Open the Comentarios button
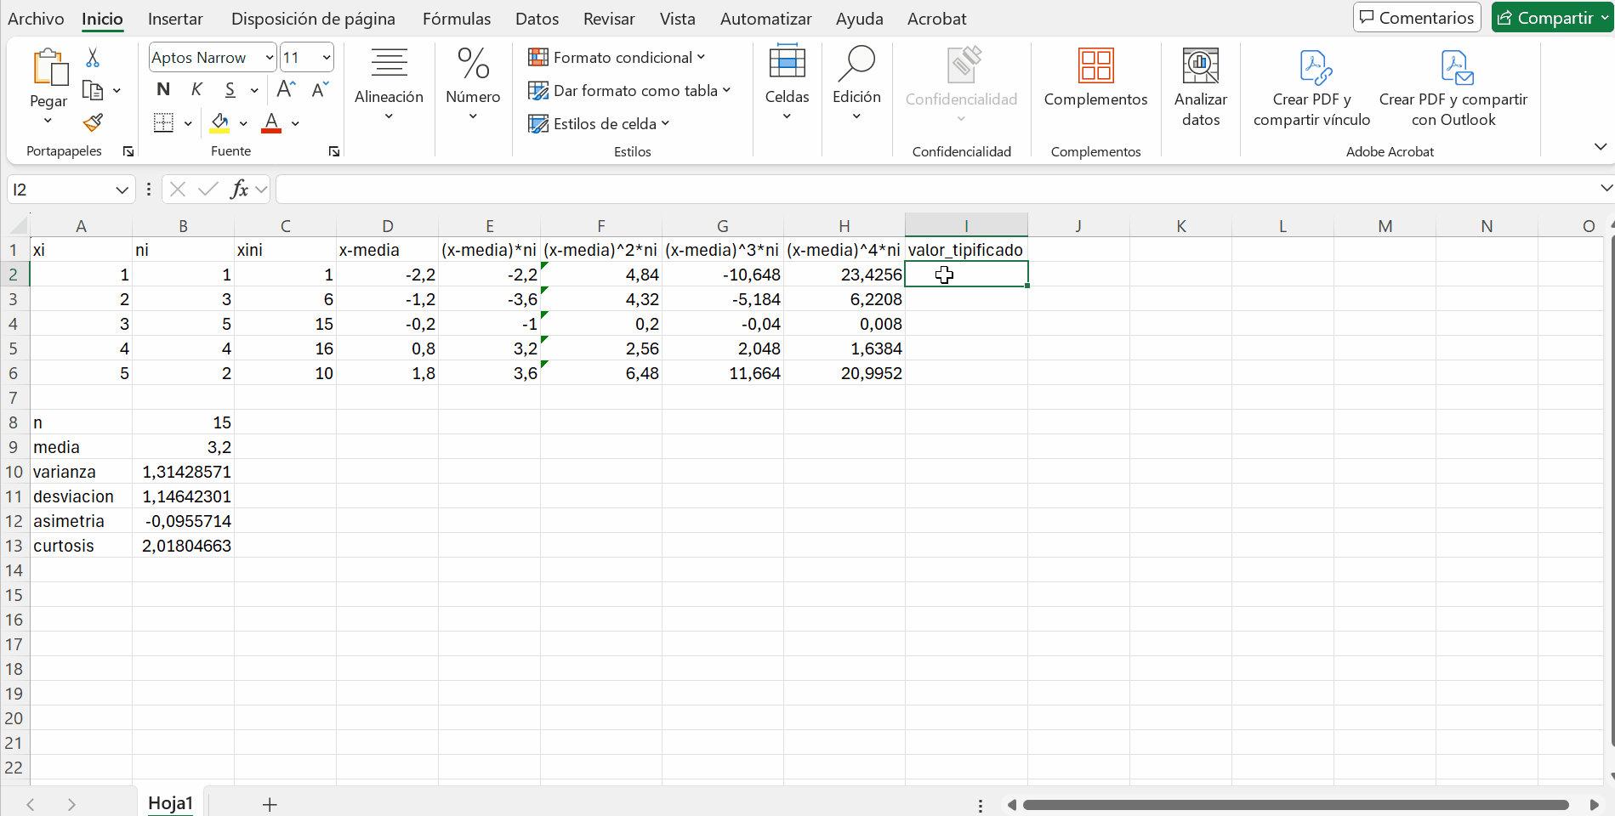This screenshot has height=816, width=1615. click(1417, 18)
